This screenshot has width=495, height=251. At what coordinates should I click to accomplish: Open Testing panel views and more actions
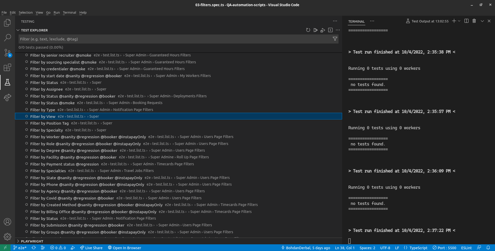pyautogui.click(x=335, y=21)
